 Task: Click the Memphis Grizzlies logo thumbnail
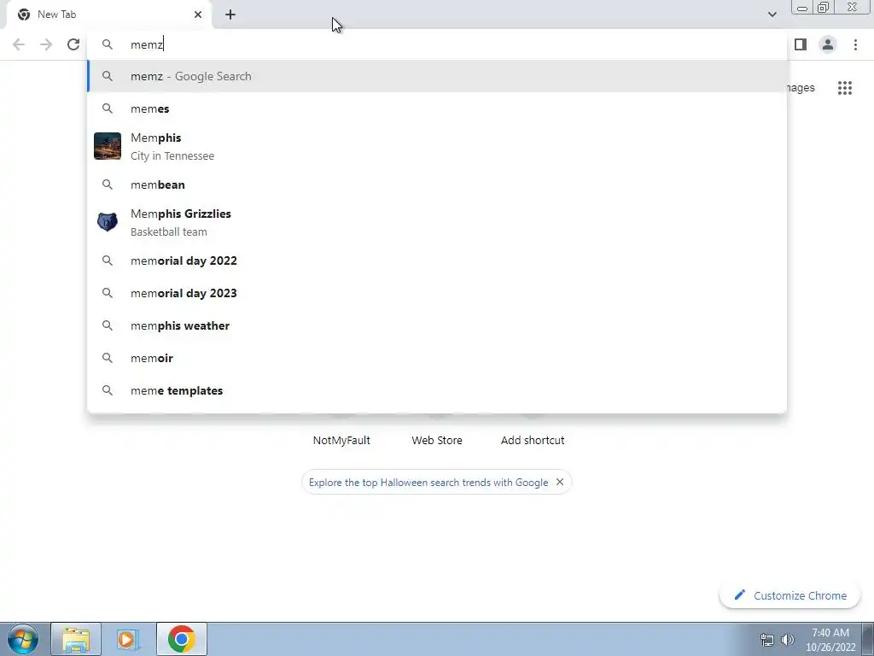[108, 222]
